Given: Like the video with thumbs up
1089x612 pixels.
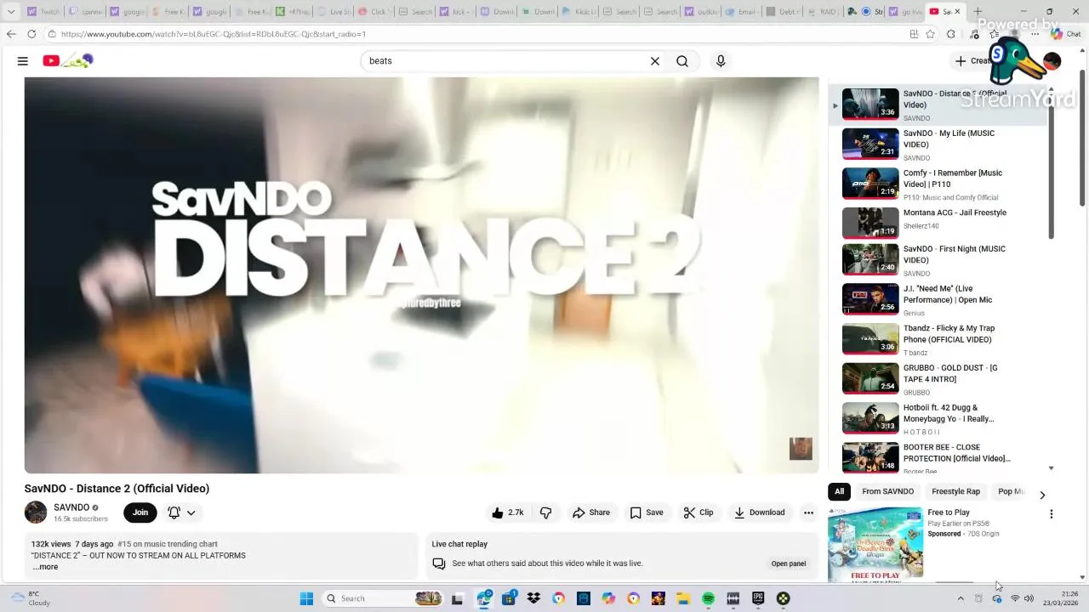Looking at the screenshot, I should click(x=507, y=513).
